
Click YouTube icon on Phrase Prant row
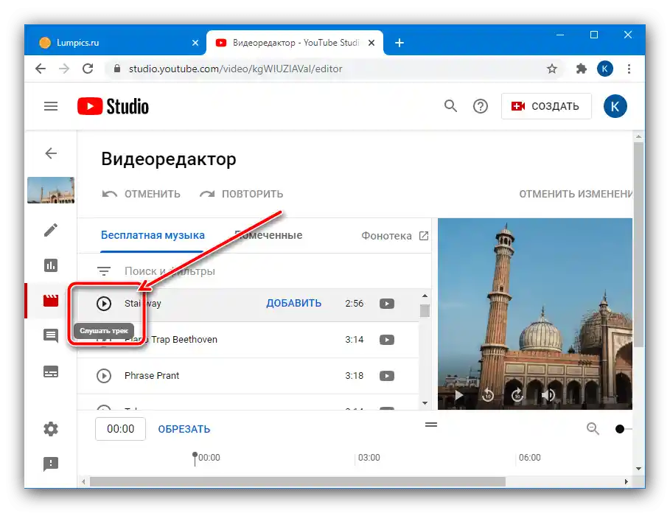pos(387,376)
